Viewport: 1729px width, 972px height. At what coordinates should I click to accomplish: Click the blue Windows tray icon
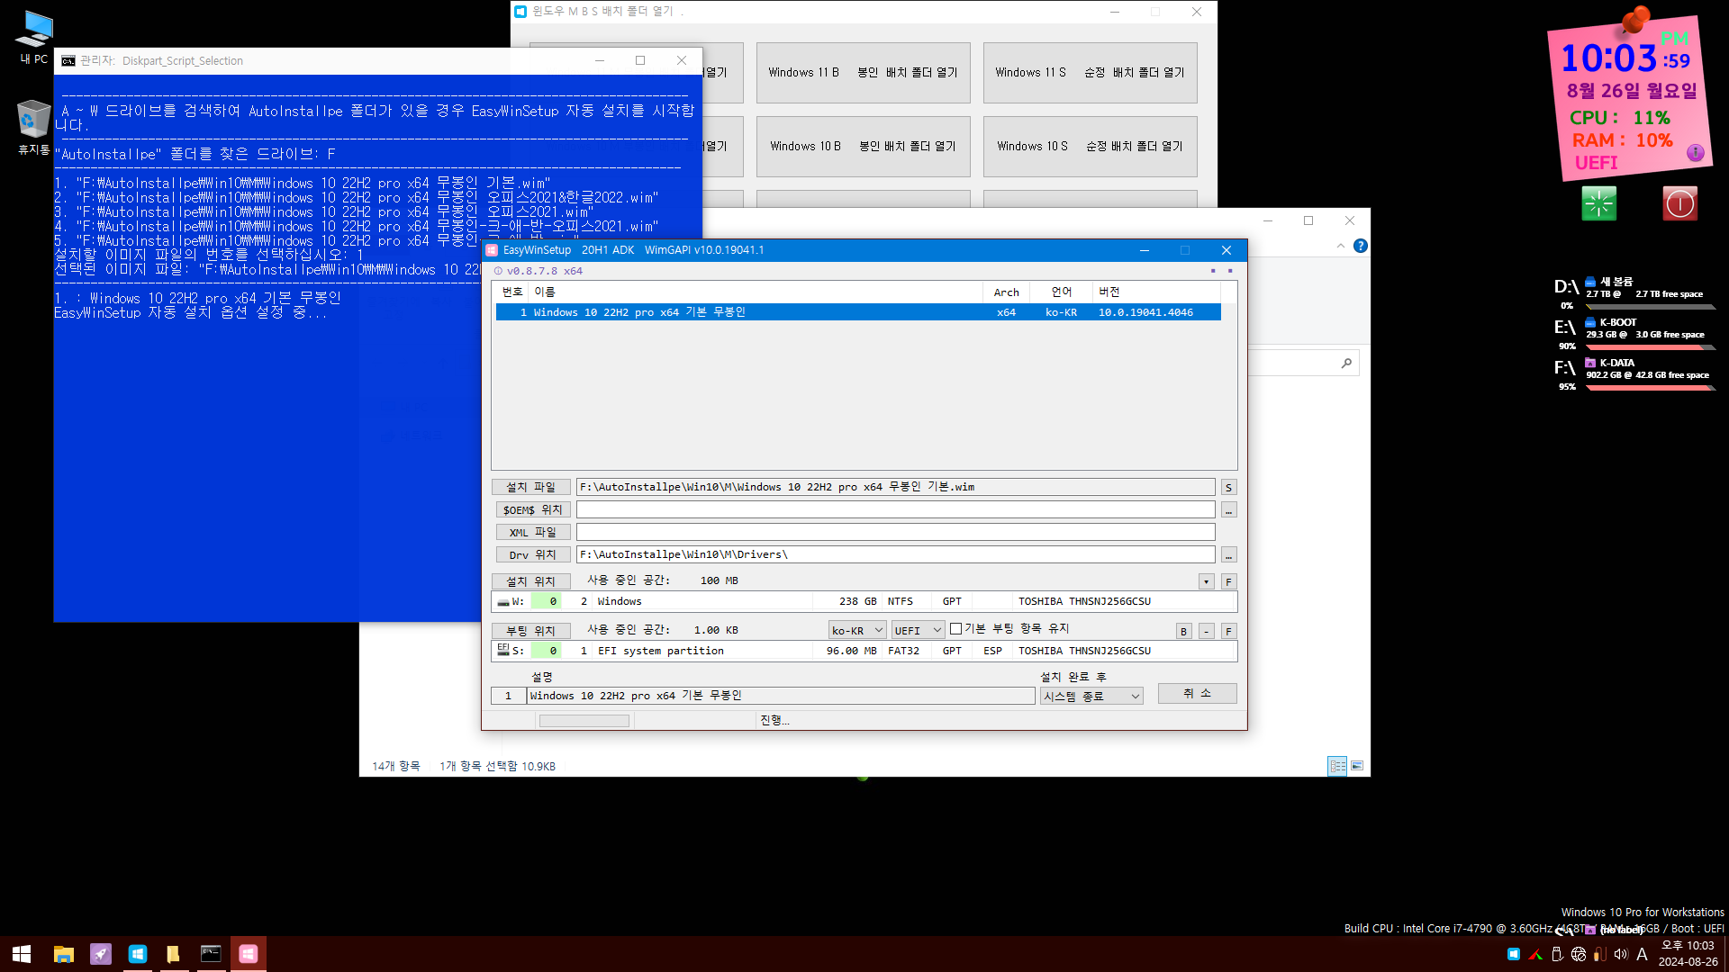[1514, 954]
